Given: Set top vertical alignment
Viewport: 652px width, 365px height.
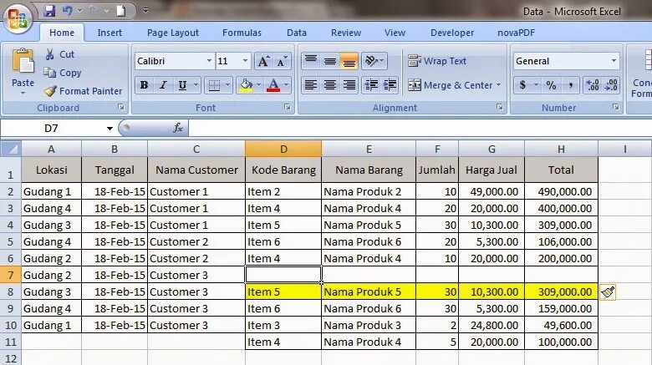Looking at the screenshot, I should pyautogui.click(x=311, y=61).
